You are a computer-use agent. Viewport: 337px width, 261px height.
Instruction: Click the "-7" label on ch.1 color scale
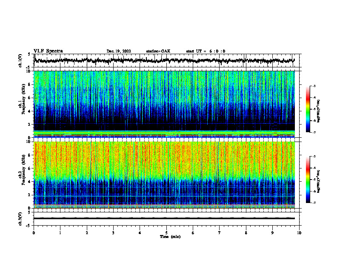click(314, 132)
